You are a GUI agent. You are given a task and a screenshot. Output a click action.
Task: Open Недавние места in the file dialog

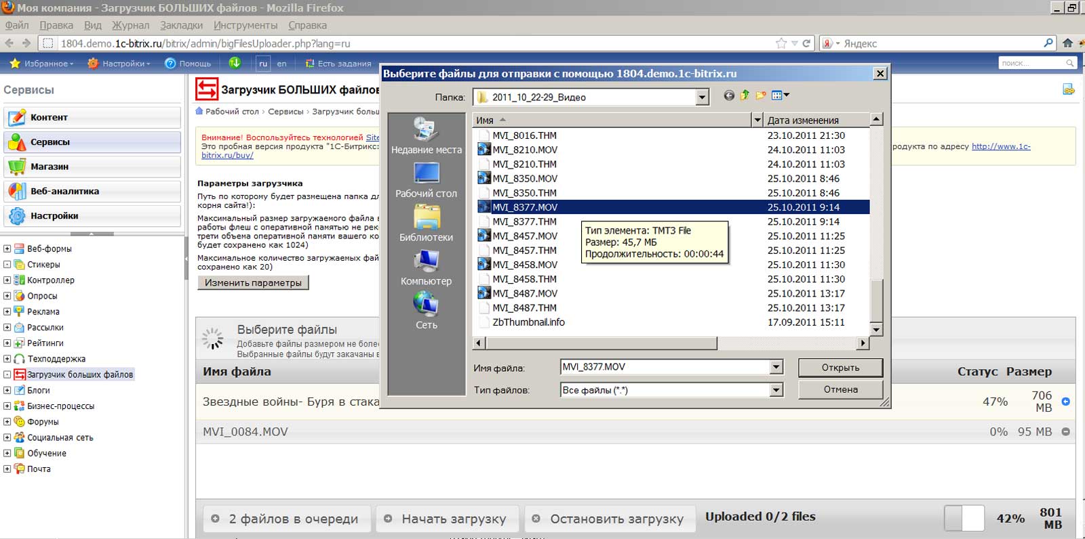point(426,135)
